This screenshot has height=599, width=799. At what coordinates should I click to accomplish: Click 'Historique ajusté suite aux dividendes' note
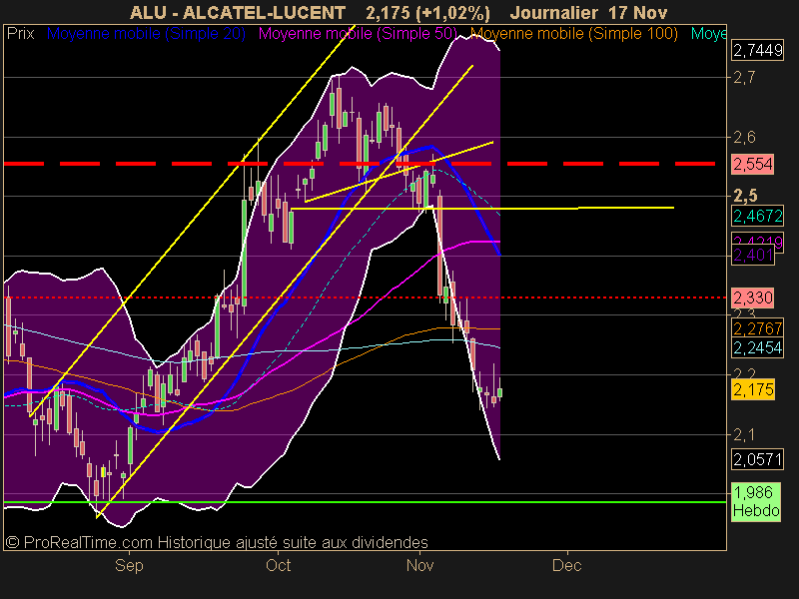click(293, 542)
